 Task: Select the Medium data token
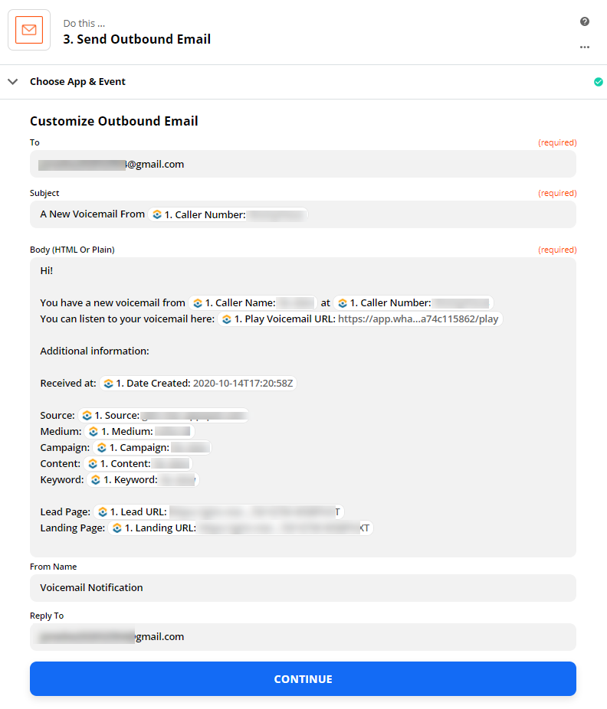139,432
